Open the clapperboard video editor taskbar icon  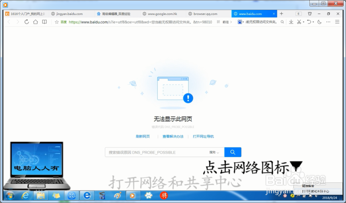tap(102, 195)
